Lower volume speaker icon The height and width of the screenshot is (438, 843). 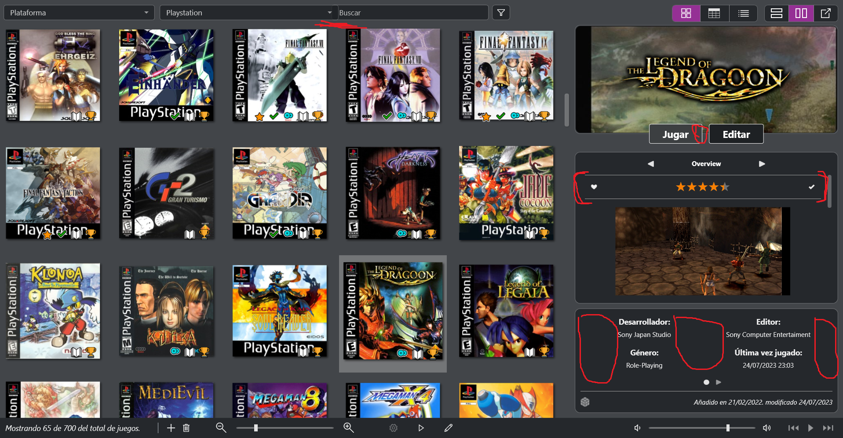[637, 428]
